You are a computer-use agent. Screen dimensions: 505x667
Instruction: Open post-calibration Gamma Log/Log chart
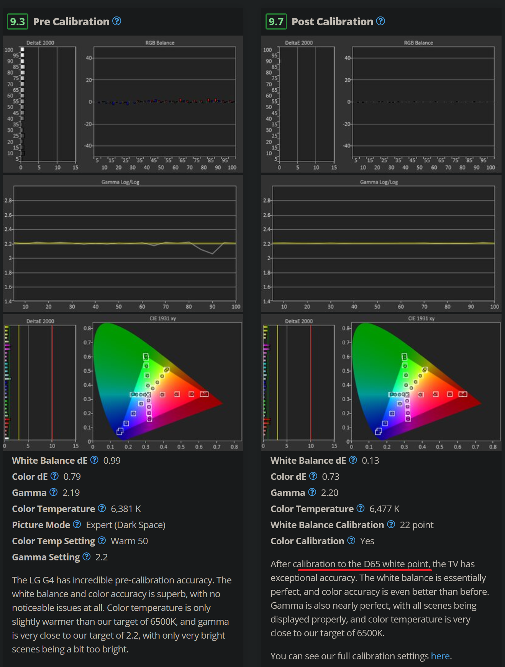[x=381, y=243]
